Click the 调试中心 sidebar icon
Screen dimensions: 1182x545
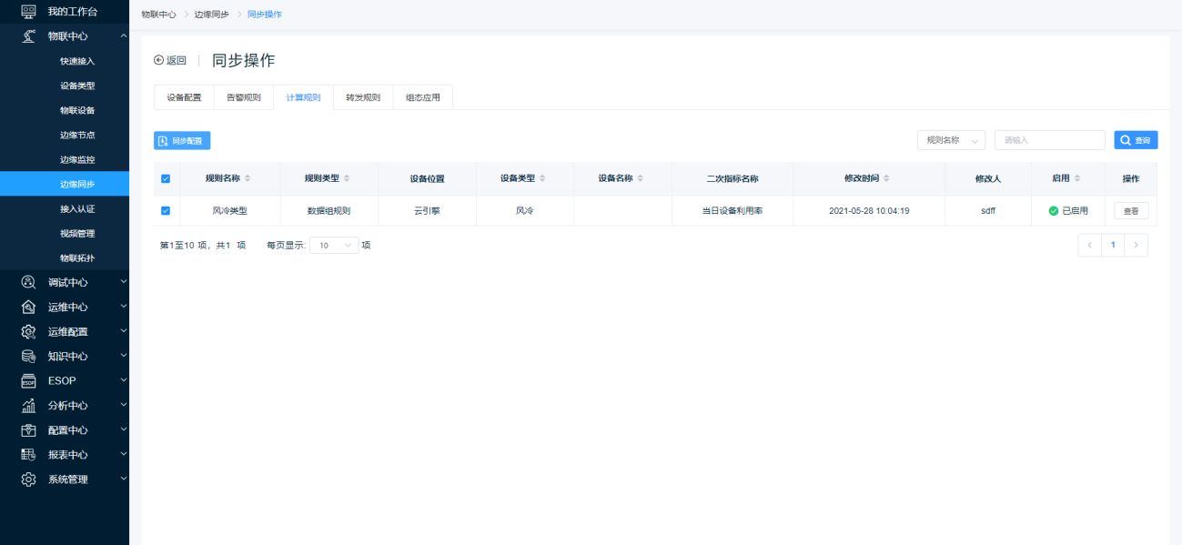click(x=28, y=282)
